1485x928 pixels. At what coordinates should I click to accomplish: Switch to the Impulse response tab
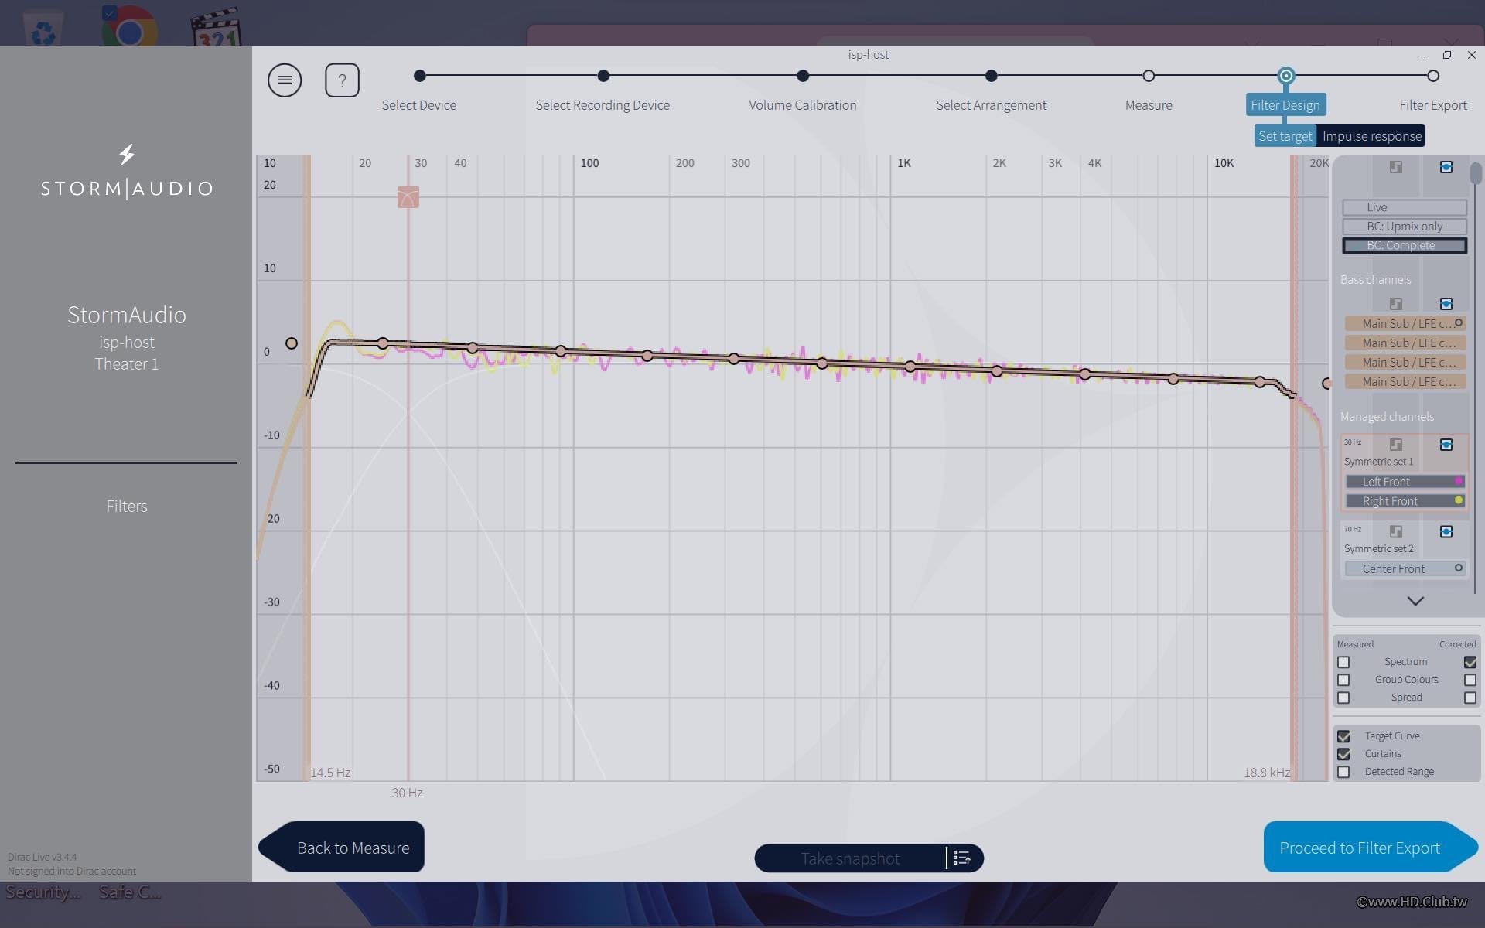pos(1371,135)
